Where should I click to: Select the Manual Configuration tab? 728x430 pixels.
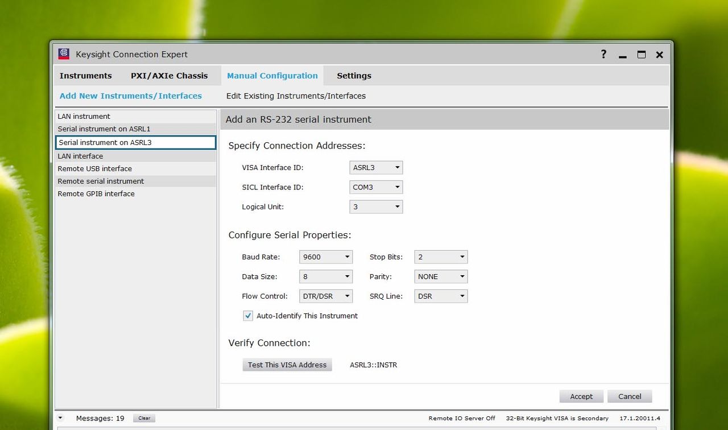272,76
